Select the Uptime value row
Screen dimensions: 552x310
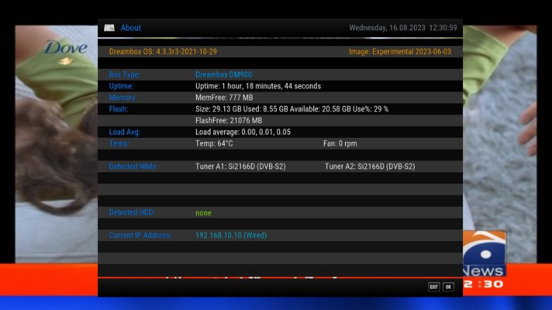(258, 86)
